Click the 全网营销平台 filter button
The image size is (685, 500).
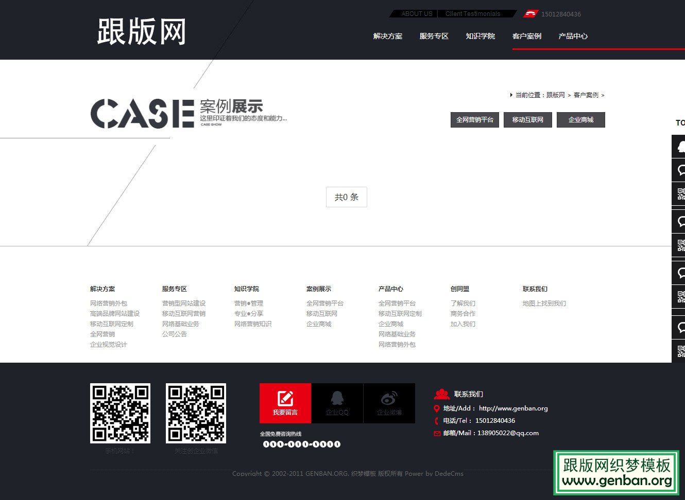tap(474, 120)
